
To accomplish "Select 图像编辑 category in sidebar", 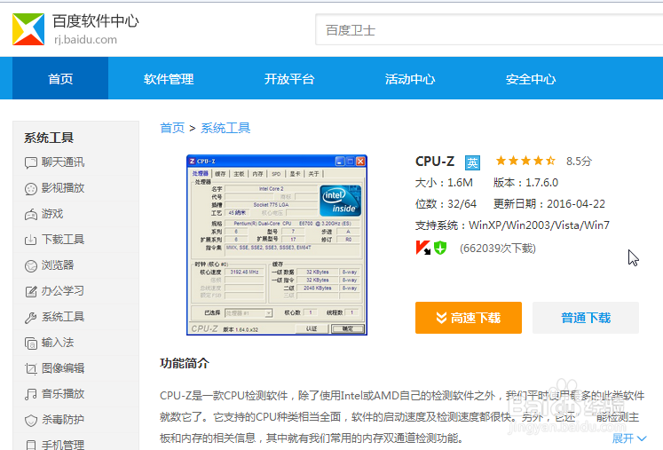I will pos(63,368).
